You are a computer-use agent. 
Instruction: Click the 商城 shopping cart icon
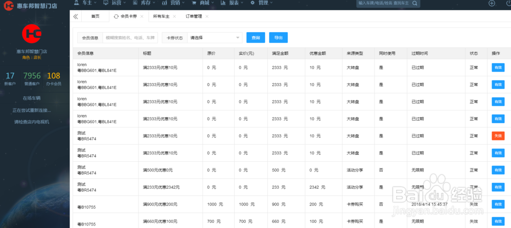(x=194, y=3)
